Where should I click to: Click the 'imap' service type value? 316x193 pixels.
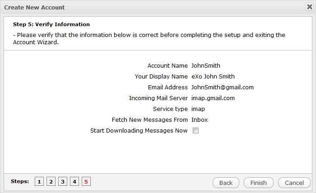point(198,109)
